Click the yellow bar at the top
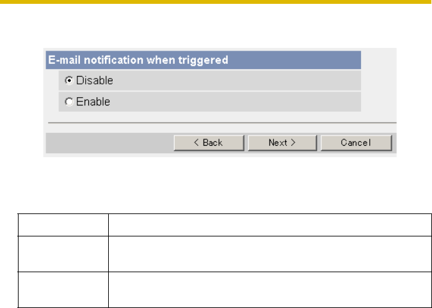This screenshot has width=432, height=308. (216, 2)
